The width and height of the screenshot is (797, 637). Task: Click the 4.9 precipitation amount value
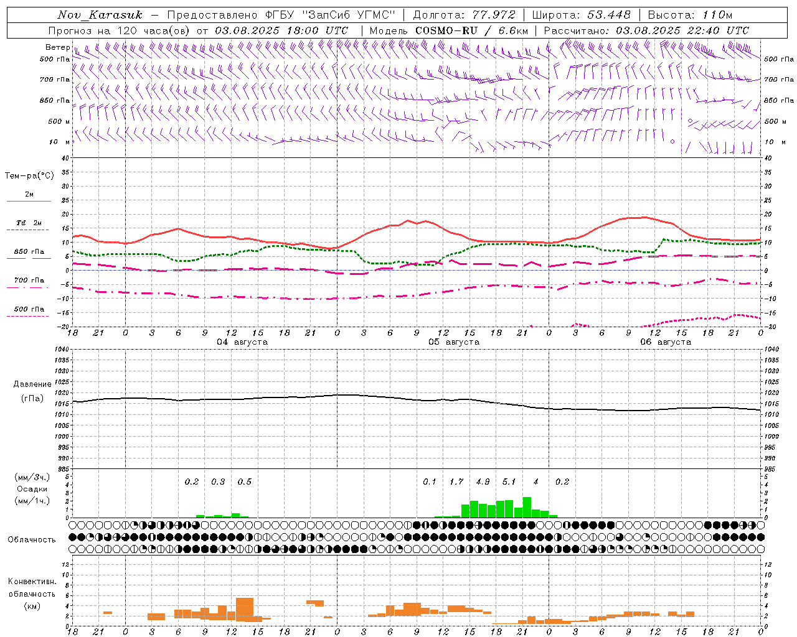point(483,481)
